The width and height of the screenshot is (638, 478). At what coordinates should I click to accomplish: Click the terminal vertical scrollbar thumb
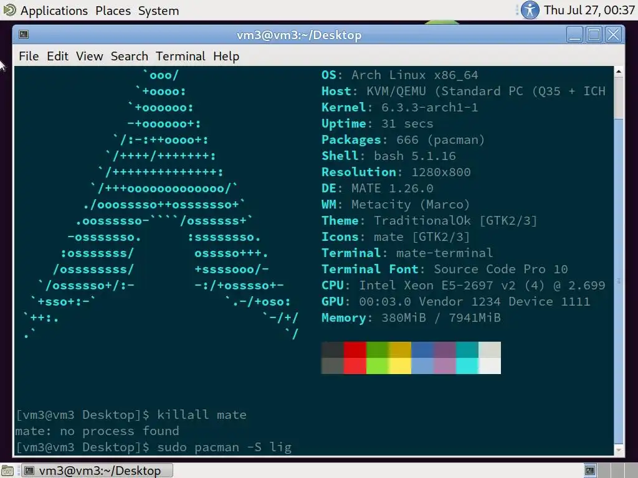pos(619,281)
